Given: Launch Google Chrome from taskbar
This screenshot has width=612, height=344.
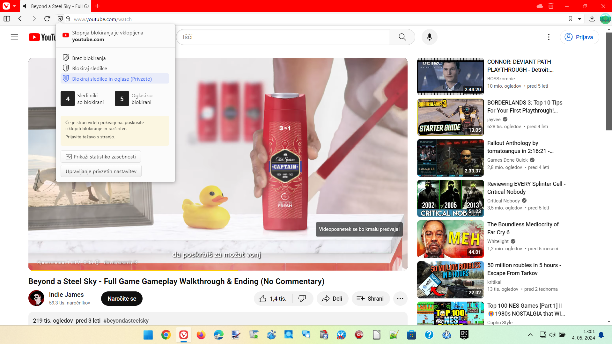Looking at the screenshot, I should 166,335.
